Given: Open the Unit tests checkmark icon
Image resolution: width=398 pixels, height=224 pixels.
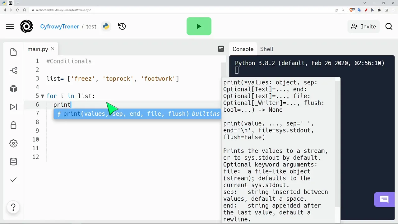Looking at the screenshot, I should 13,180.
